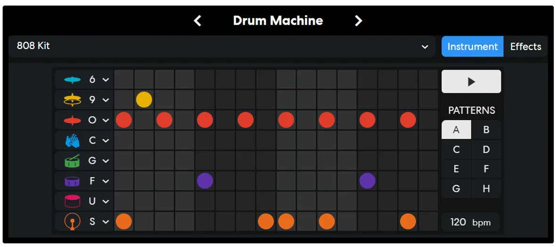Select the Instrument tab

coord(472,47)
